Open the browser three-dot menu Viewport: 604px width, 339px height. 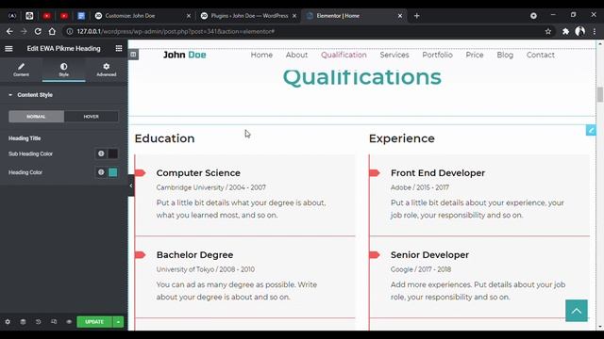pyautogui.click(x=595, y=31)
